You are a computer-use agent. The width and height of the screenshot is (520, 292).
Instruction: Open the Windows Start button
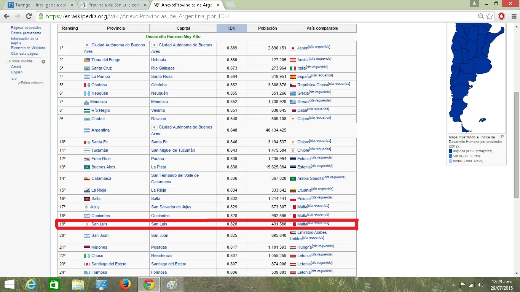9,284
